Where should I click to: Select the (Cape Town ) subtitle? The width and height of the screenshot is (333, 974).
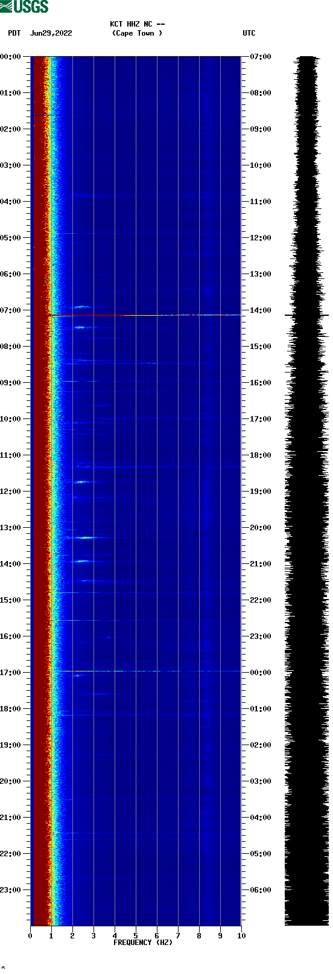[138, 33]
